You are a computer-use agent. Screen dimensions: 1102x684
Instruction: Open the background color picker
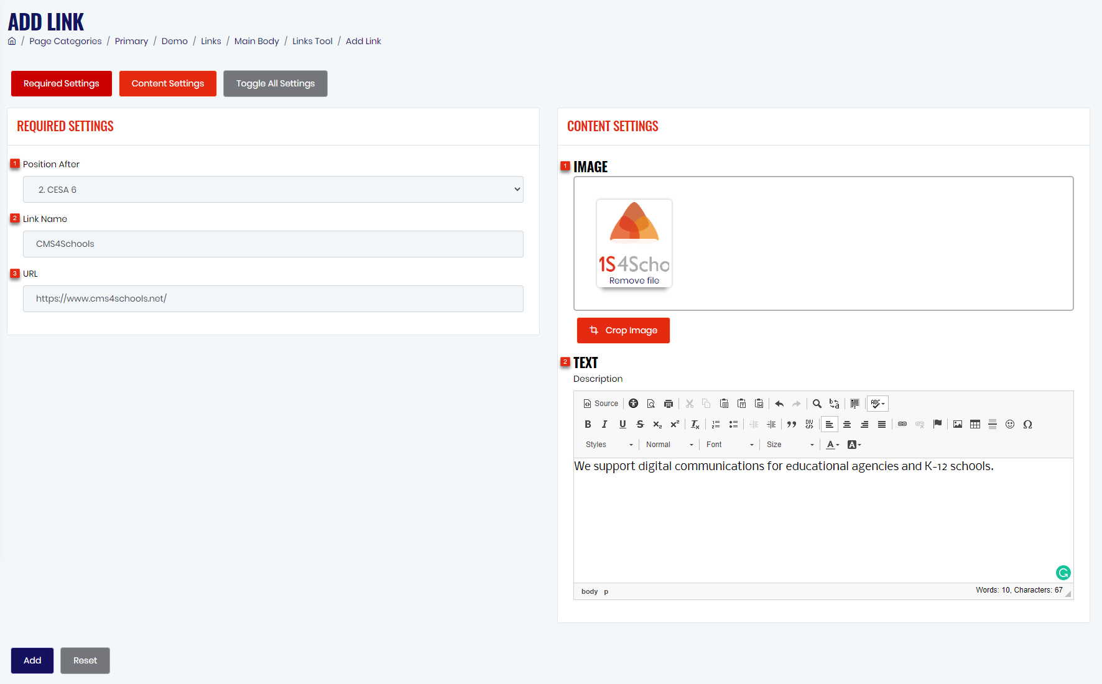pos(854,445)
